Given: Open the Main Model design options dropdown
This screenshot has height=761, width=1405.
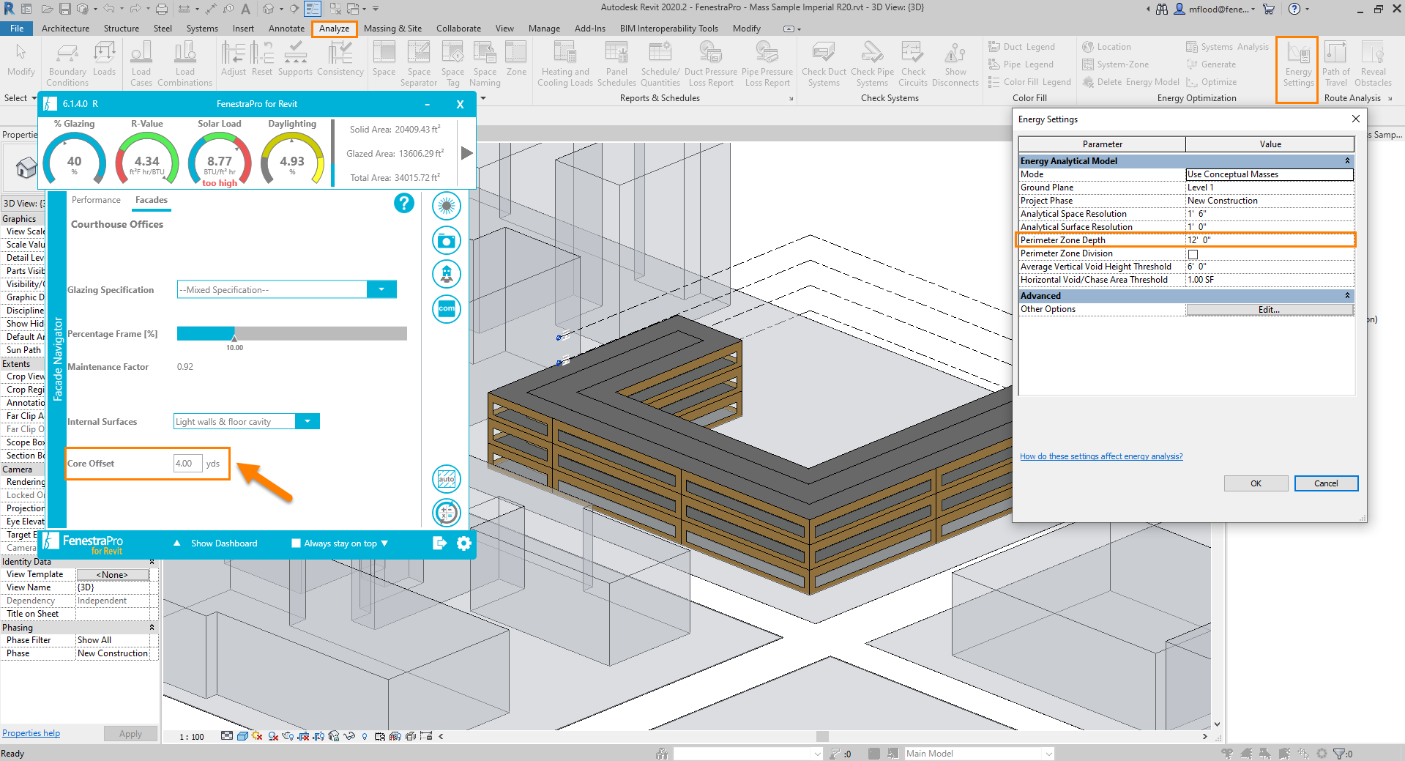Looking at the screenshot, I should click(1049, 754).
